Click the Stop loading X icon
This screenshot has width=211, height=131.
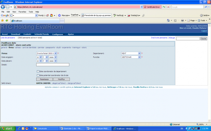[x=168, y=7]
